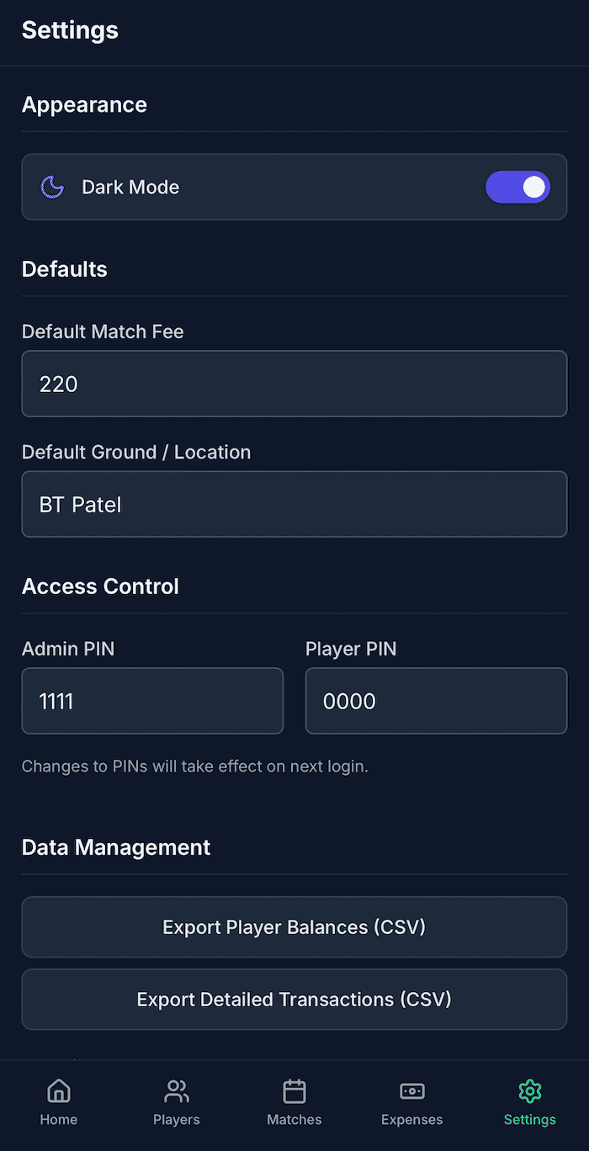The width and height of the screenshot is (589, 1151).
Task: Click the moon icon beside Dark Mode
Action: 53,187
